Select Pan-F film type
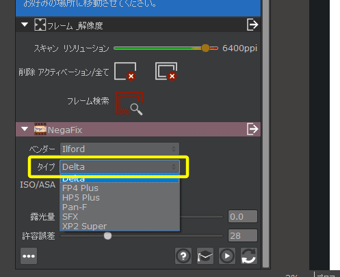The width and height of the screenshot is (340, 277). [120, 207]
